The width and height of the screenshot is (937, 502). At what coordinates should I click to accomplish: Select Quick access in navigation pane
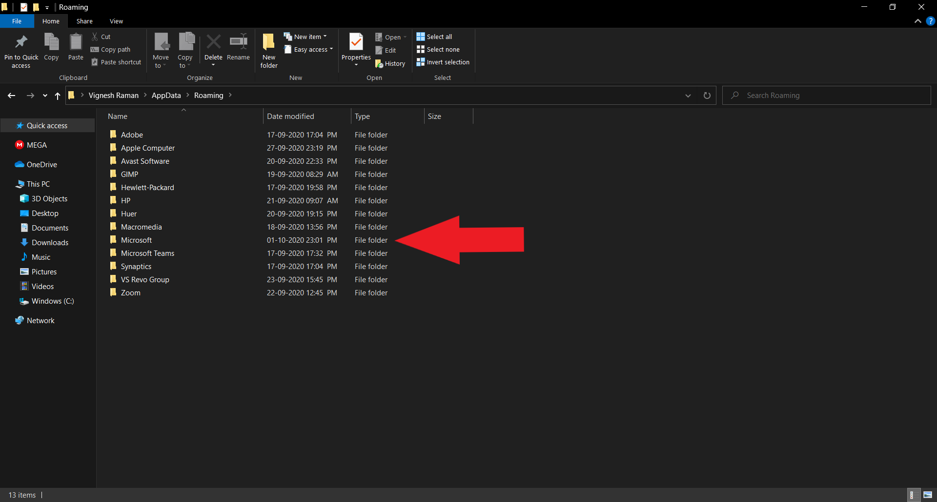click(47, 125)
